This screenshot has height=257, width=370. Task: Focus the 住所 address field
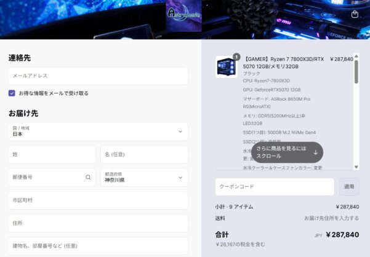[x=98, y=223]
